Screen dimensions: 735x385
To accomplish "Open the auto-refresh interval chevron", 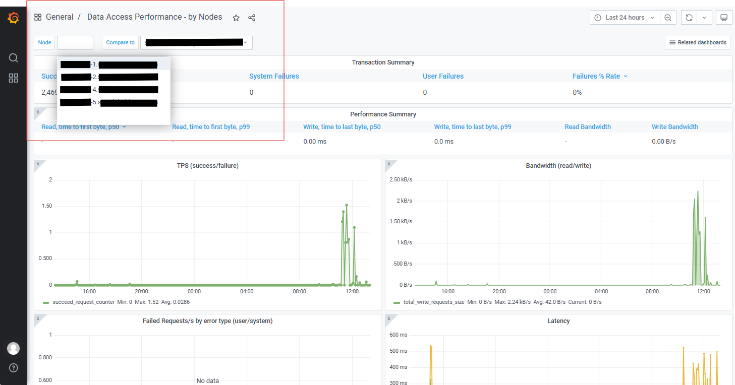I will (704, 17).
